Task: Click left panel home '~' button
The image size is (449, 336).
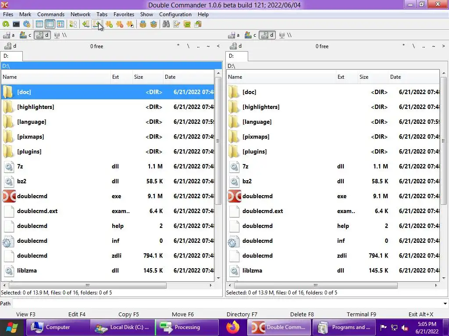Action: (x=208, y=46)
